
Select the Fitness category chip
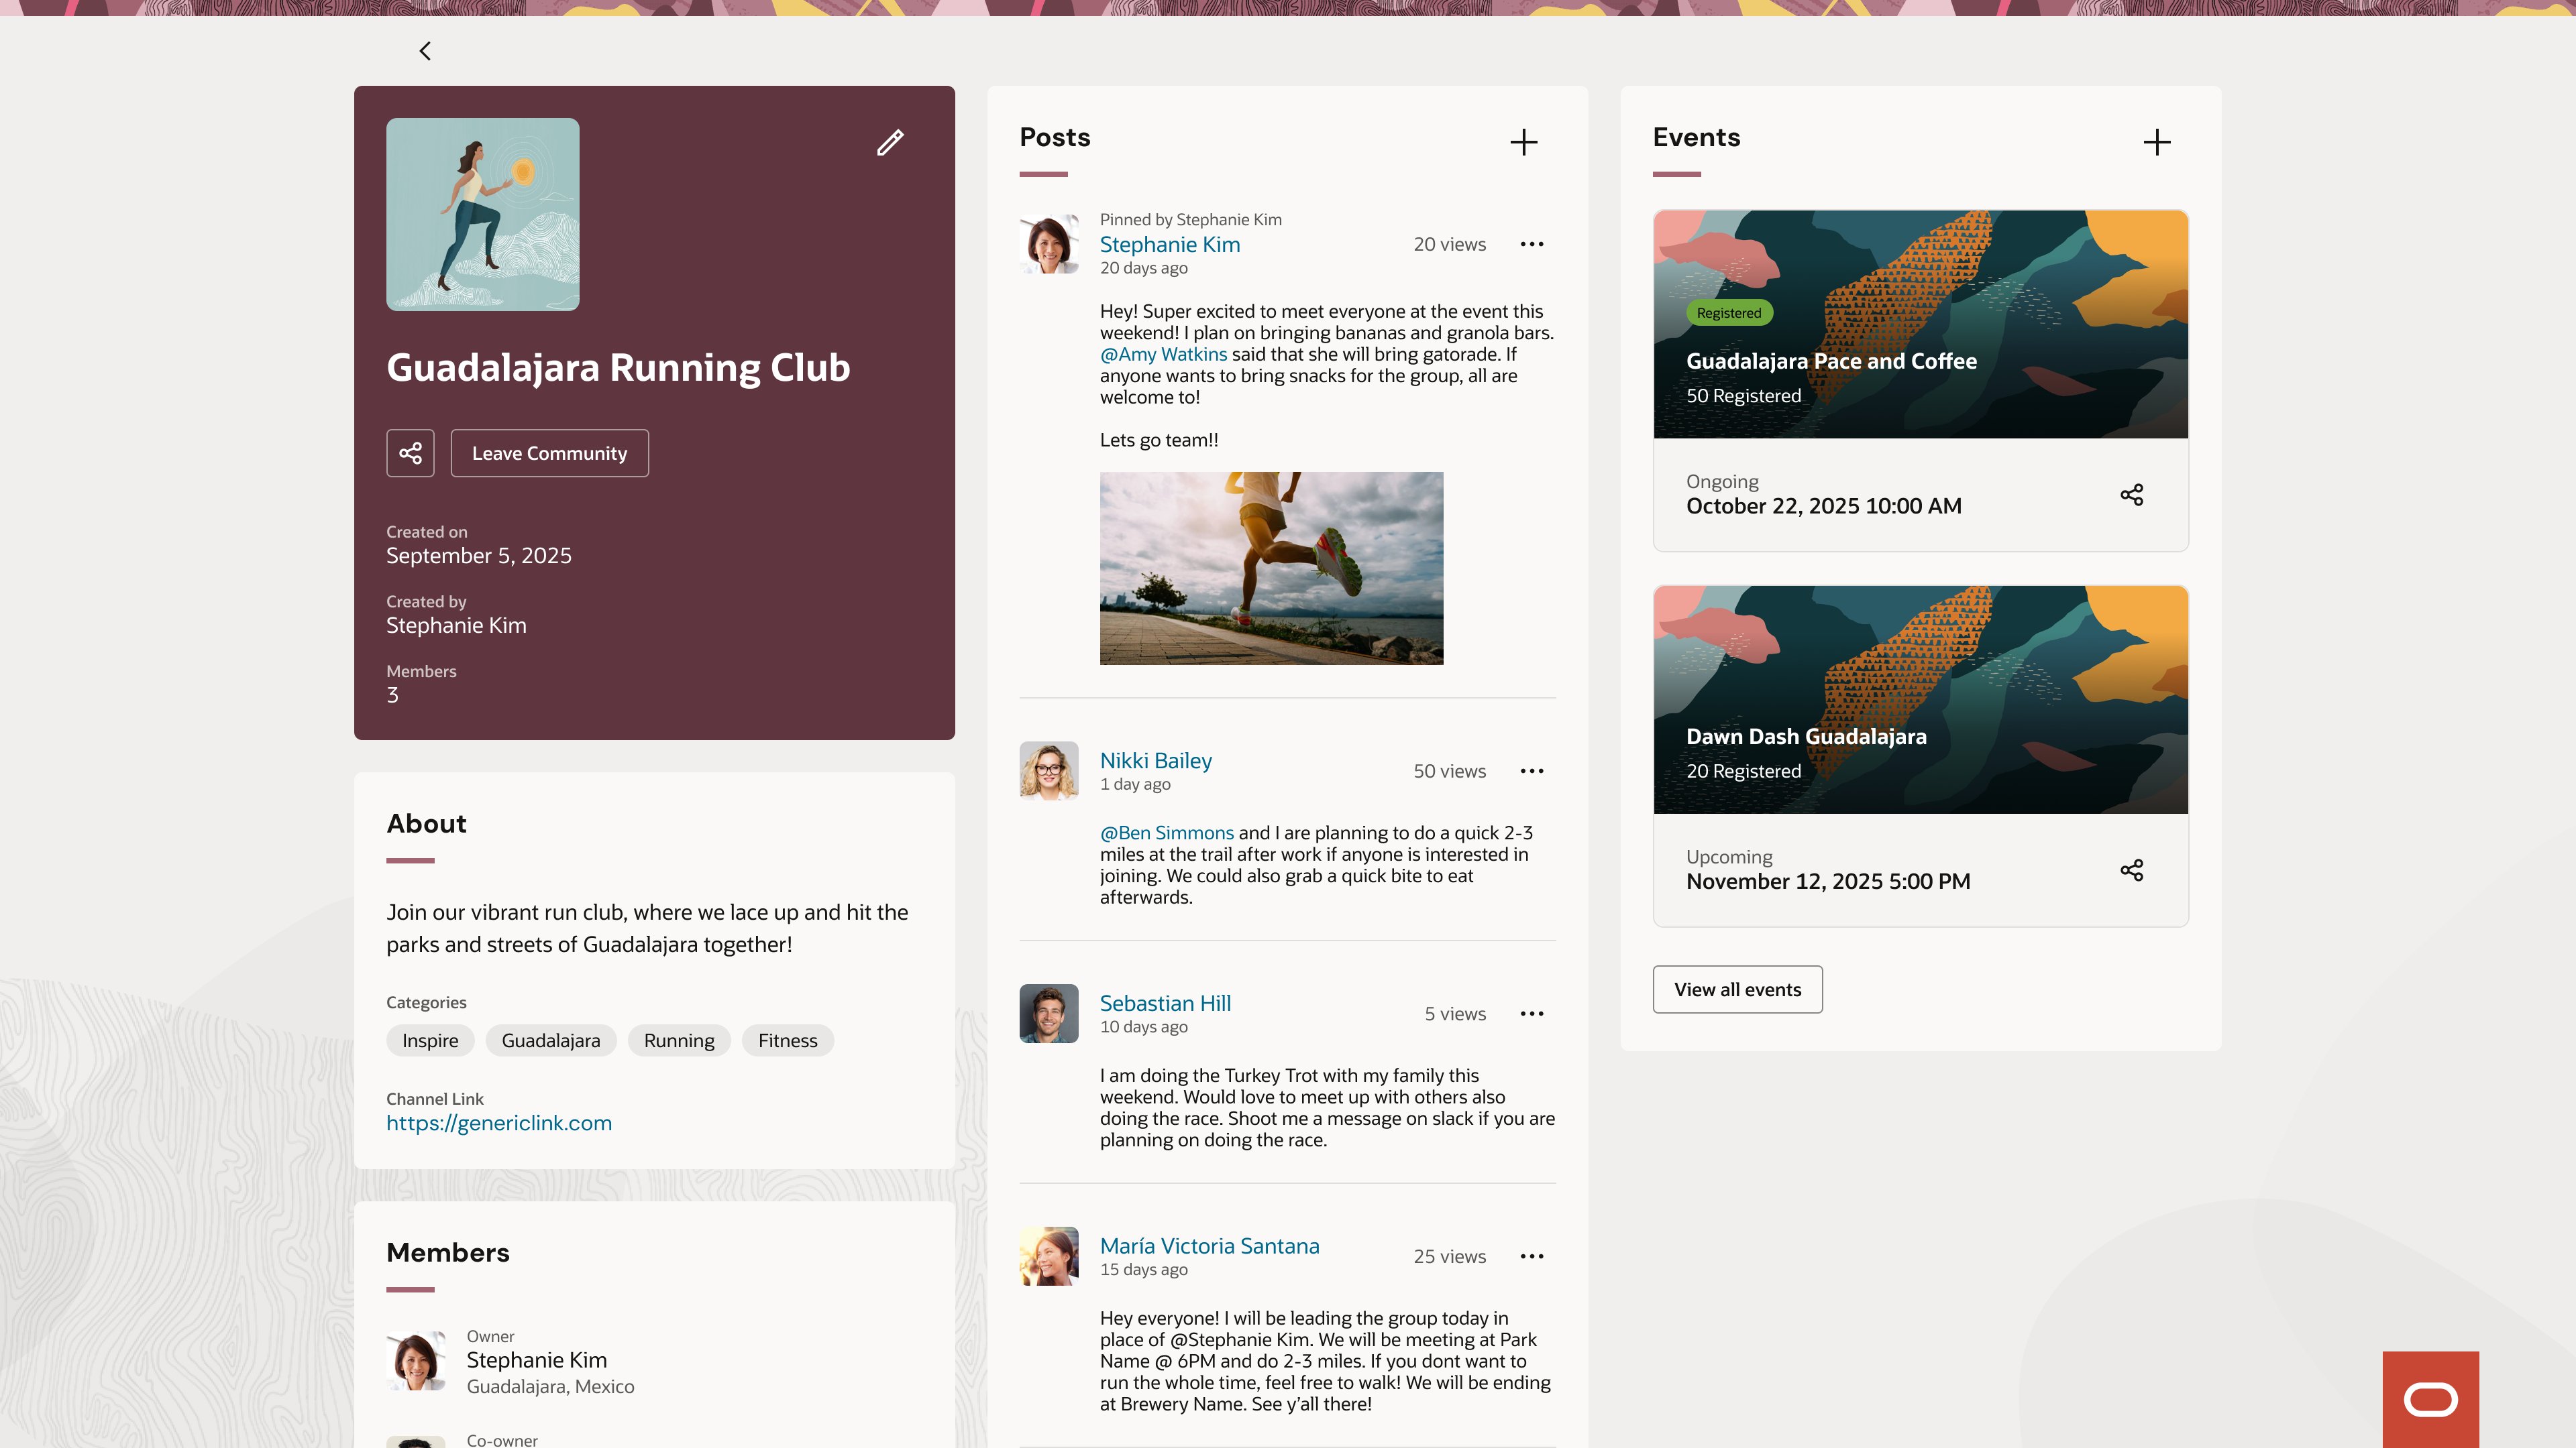788,1040
